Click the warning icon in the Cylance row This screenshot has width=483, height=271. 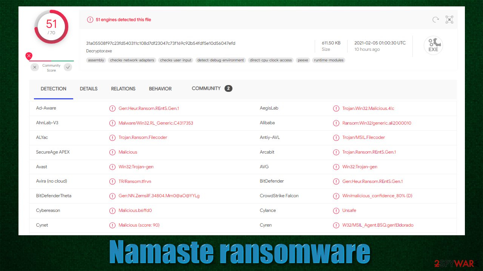pos(336,211)
